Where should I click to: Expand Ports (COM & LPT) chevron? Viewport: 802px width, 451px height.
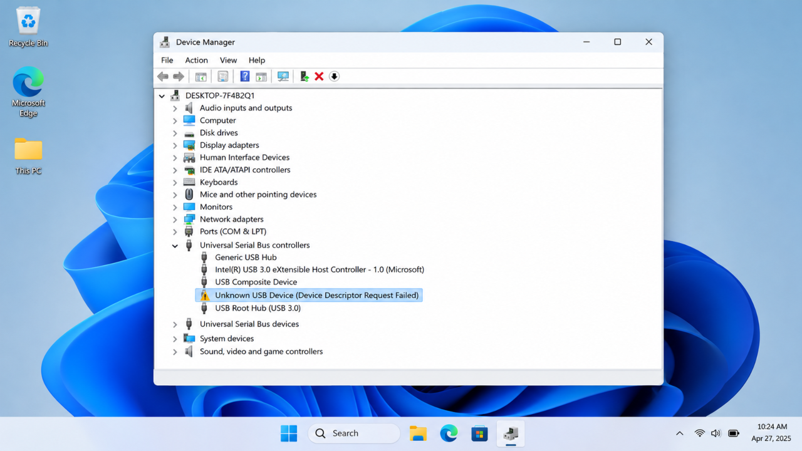[x=175, y=232]
